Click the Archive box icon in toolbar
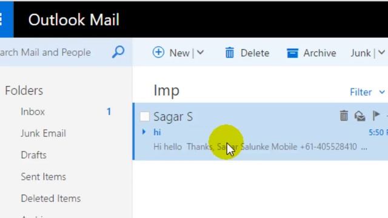 (x=292, y=53)
